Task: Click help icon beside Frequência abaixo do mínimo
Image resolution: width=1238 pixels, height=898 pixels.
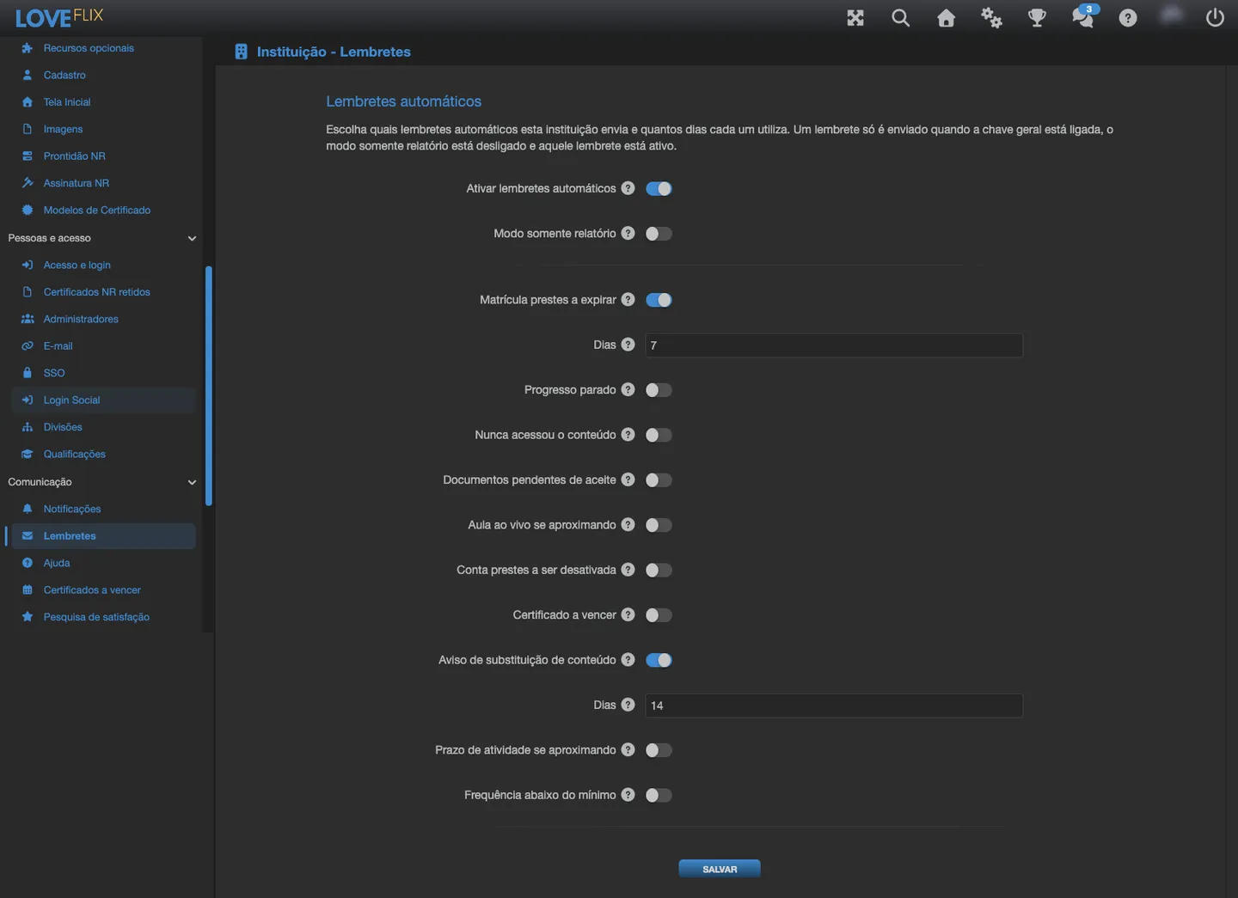Action: tap(628, 795)
